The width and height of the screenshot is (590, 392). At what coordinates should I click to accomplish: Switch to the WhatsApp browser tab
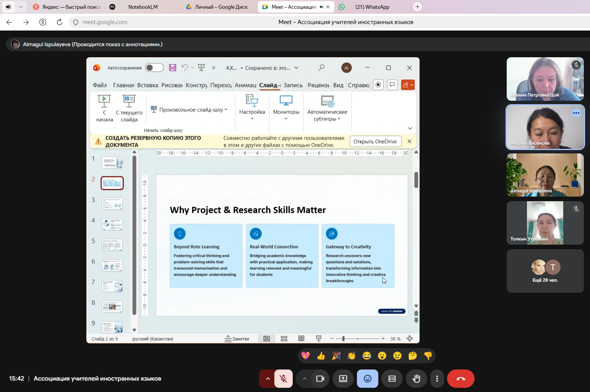click(372, 7)
